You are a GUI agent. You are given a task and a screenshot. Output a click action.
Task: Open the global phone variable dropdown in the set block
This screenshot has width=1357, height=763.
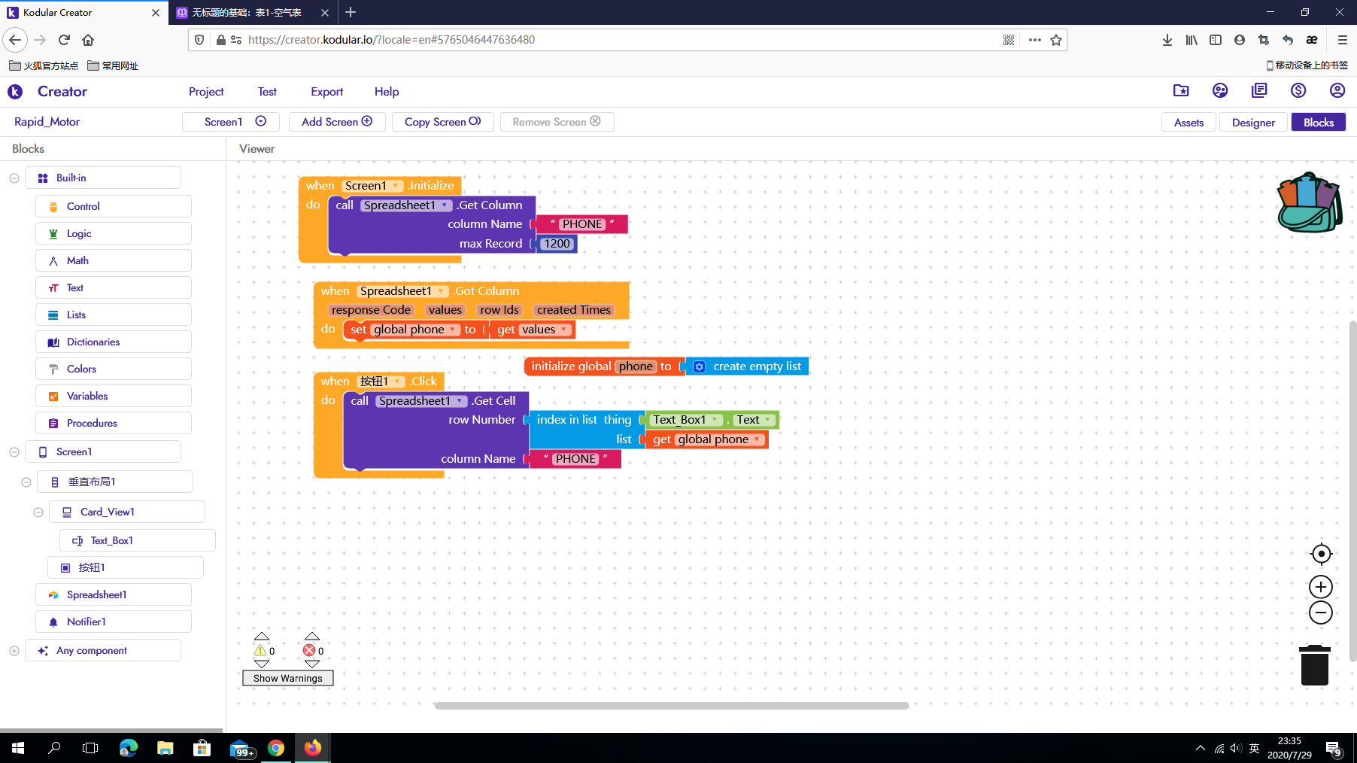[x=453, y=330]
